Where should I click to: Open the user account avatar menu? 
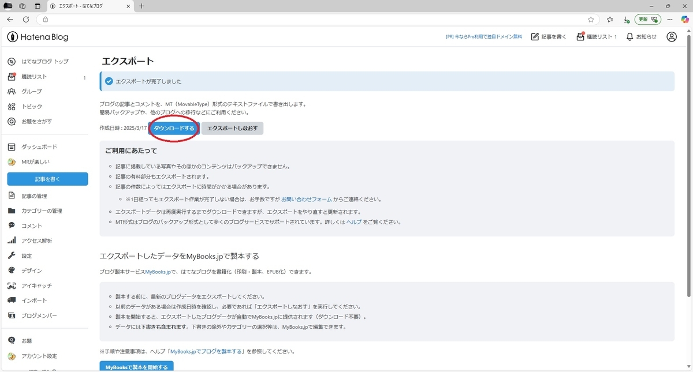pyautogui.click(x=672, y=37)
